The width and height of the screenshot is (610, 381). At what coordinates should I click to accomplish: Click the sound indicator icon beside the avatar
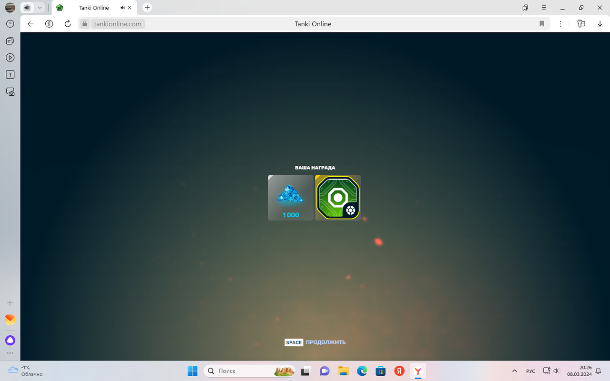(x=27, y=8)
